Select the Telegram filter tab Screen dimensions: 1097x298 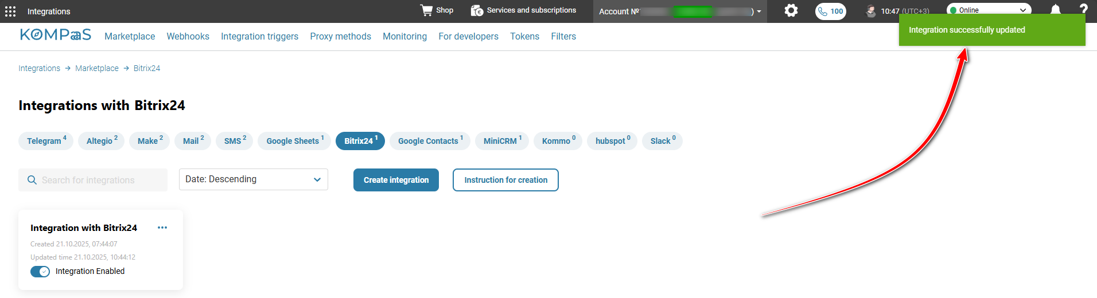point(46,141)
